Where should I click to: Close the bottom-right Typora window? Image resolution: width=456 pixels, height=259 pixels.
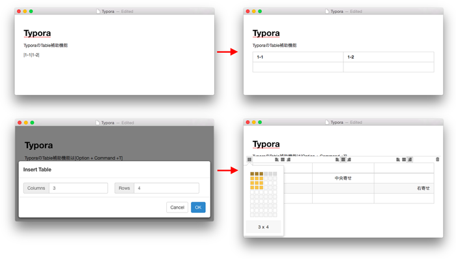[x=248, y=123]
